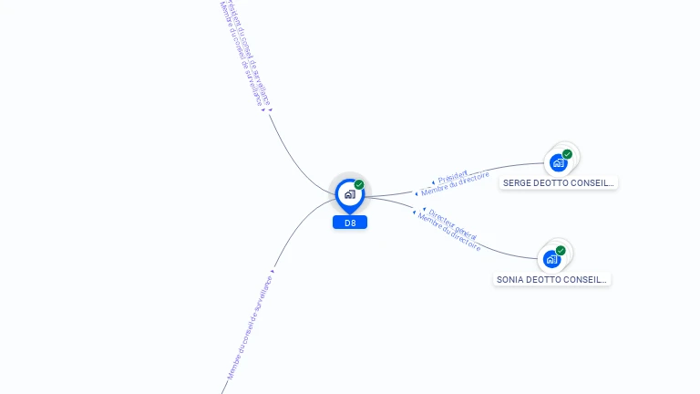Click the arrowhead beside the Président edge label
The width and height of the screenshot is (700, 394).
433,182
